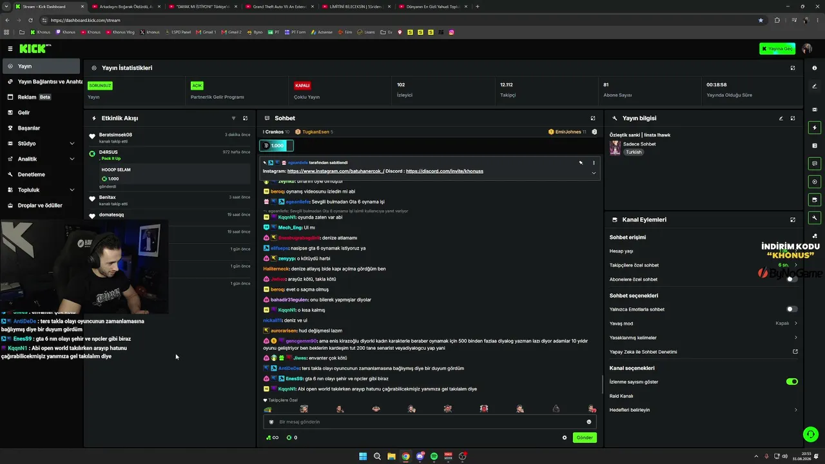Click the 1.000 Kicks goal progress bar
The width and height of the screenshot is (825, 464).
(277, 146)
